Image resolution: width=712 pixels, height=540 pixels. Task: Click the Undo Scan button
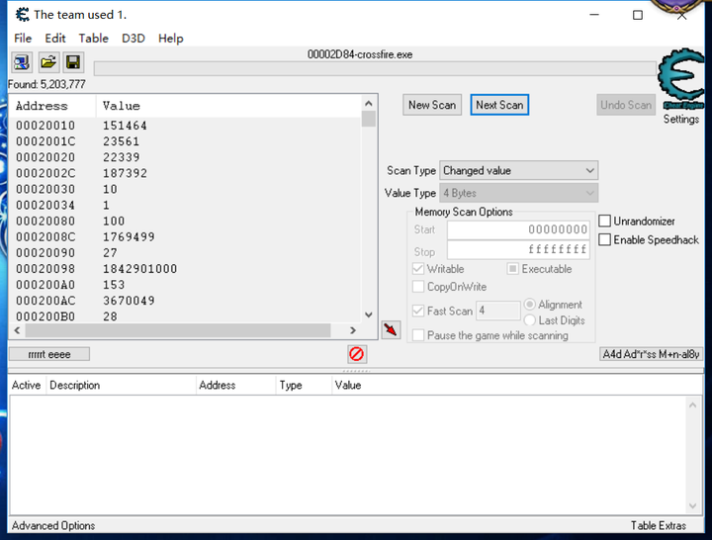[x=626, y=105]
